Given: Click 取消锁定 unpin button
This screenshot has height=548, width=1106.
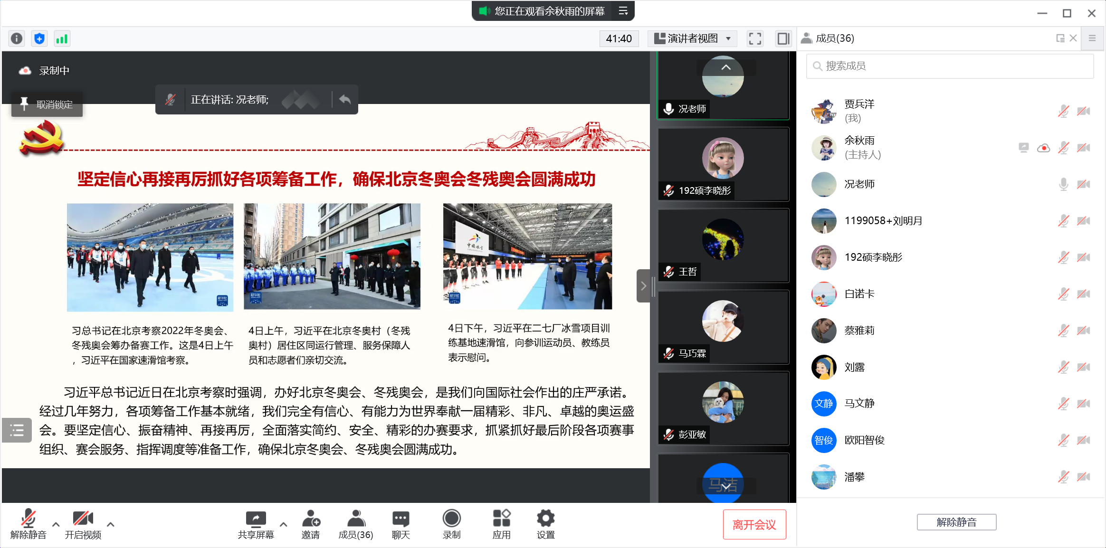Looking at the screenshot, I should pyautogui.click(x=47, y=104).
